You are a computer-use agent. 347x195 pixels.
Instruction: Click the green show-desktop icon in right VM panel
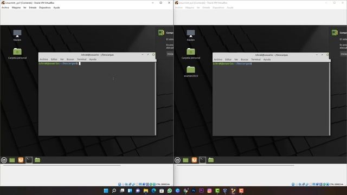[185, 160]
